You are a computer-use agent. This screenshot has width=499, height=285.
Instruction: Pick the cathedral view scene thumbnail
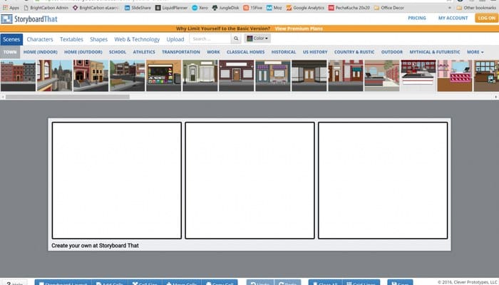54,76
